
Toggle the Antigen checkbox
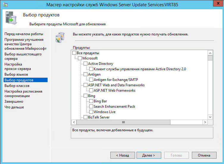[85, 74]
